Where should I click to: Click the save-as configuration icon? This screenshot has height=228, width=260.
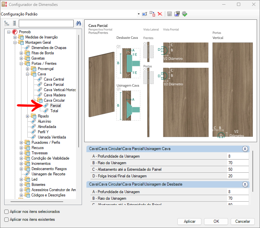click(177, 14)
